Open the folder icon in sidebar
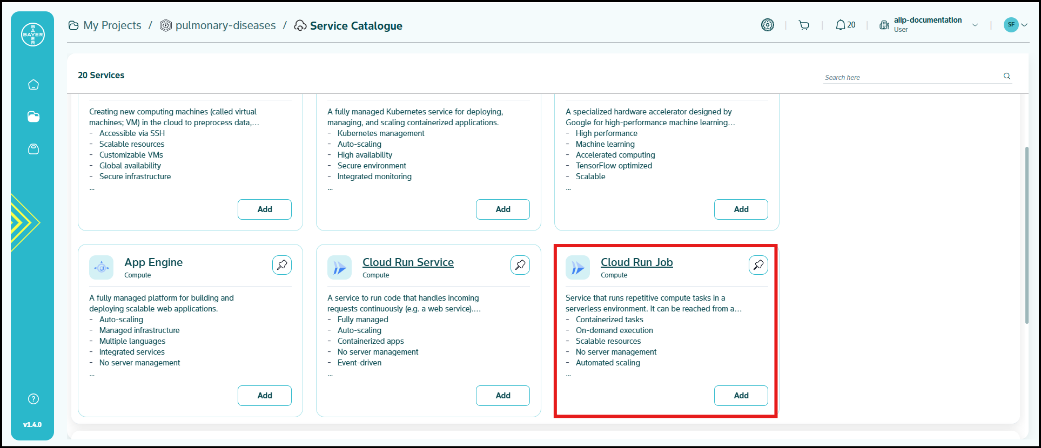 click(33, 117)
